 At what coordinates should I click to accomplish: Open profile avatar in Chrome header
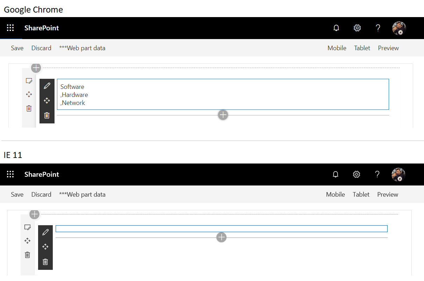pyautogui.click(x=399, y=28)
